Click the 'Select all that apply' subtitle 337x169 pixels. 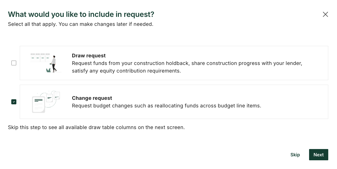(x=80, y=24)
